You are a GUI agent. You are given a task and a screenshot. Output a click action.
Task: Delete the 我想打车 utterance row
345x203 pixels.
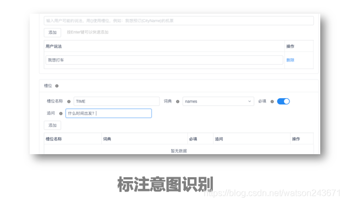[290, 60]
